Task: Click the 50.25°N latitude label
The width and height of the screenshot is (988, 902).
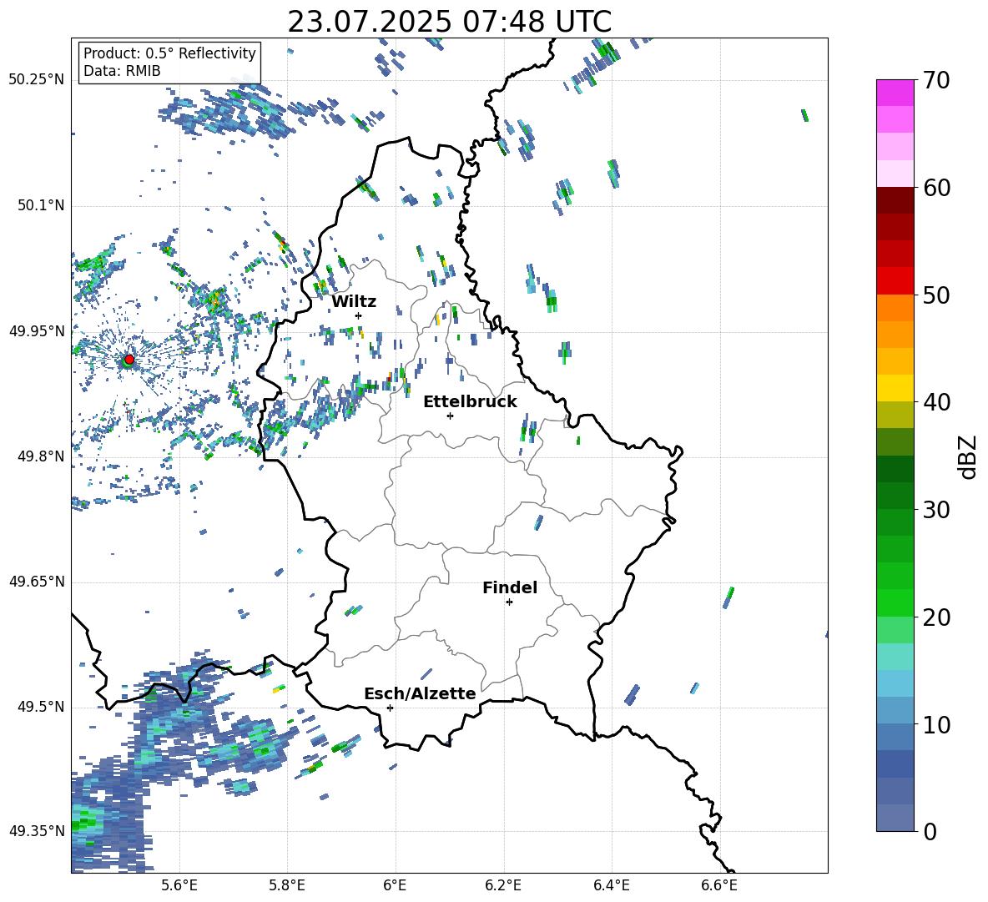Action: coord(37,80)
